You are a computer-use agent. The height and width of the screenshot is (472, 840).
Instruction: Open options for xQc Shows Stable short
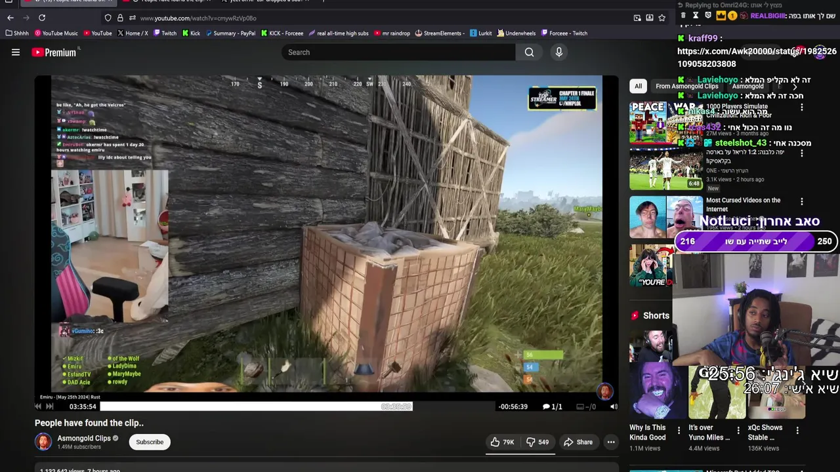pos(797,431)
